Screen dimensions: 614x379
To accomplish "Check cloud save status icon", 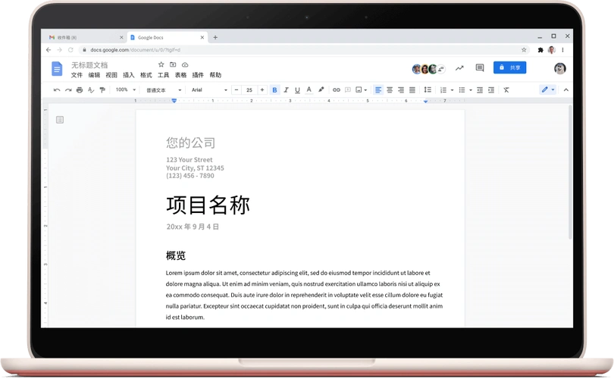I will (x=185, y=64).
